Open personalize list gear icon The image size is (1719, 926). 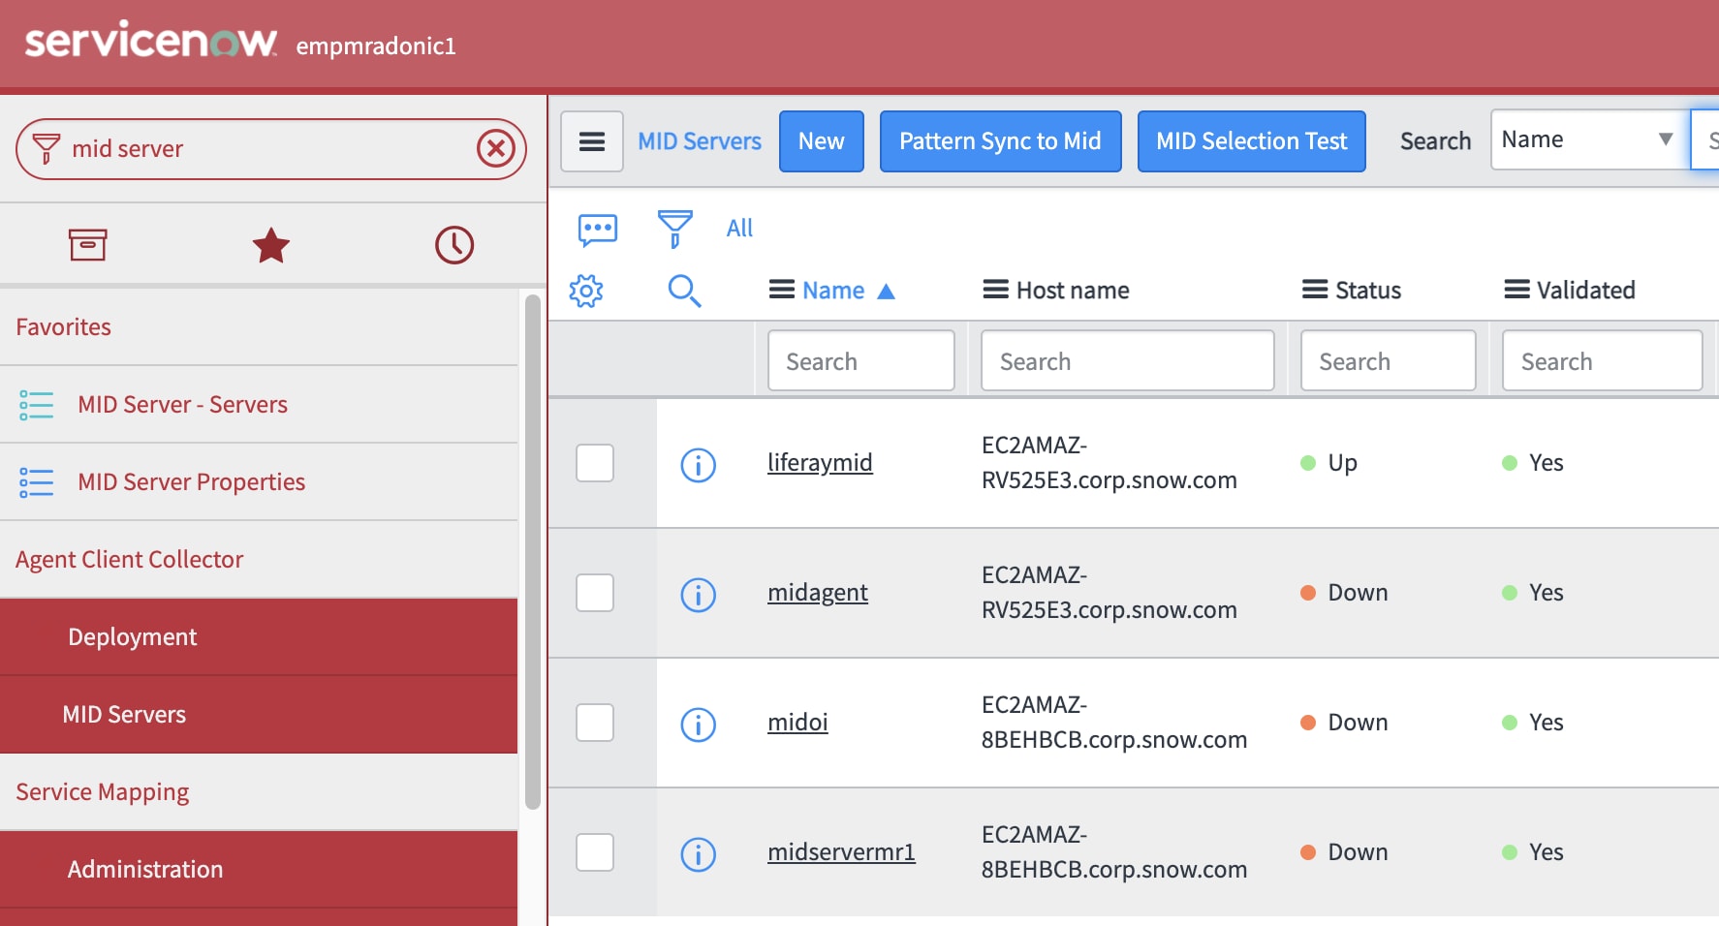[586, 291]
